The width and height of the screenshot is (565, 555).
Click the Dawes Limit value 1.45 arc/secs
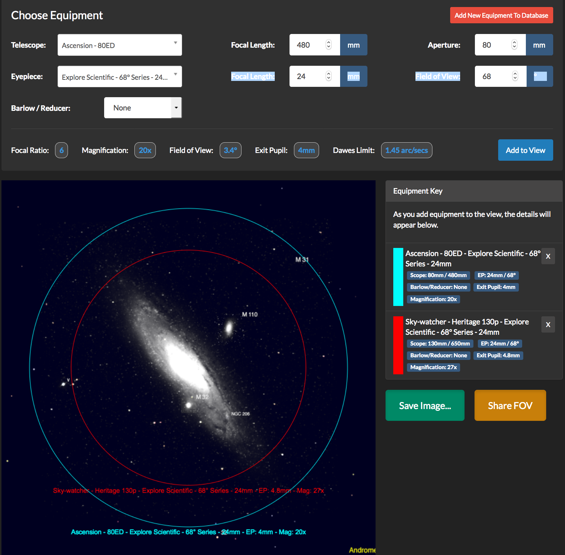407,150
